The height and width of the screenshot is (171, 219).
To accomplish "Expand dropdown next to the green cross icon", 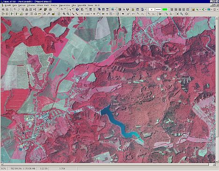I will (x=206, y=9).
